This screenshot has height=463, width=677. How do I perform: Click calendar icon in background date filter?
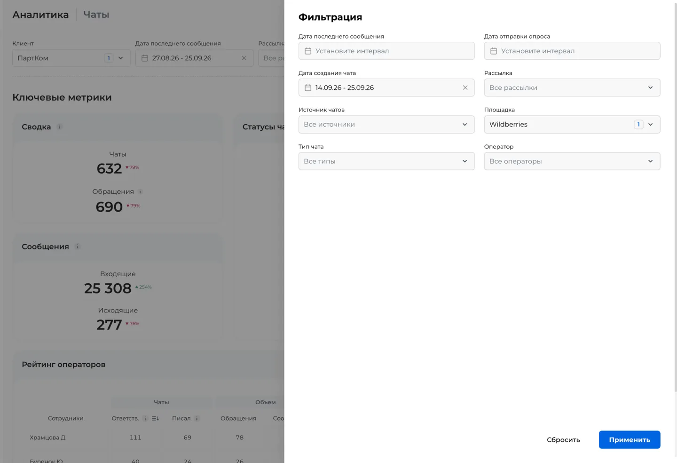pos(145,58)
